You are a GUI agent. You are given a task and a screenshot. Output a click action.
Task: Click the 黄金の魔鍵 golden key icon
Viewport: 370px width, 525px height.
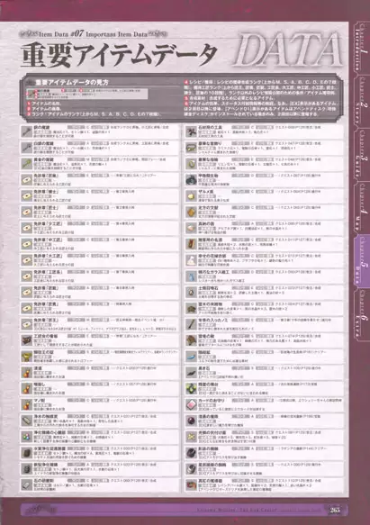(x=27, y=164)
